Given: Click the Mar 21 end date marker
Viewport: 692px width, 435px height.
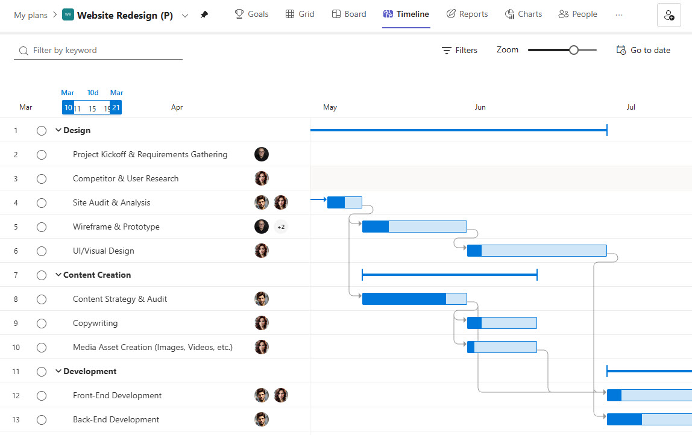Looking at the screenshot, I should (x=116, y=108).
